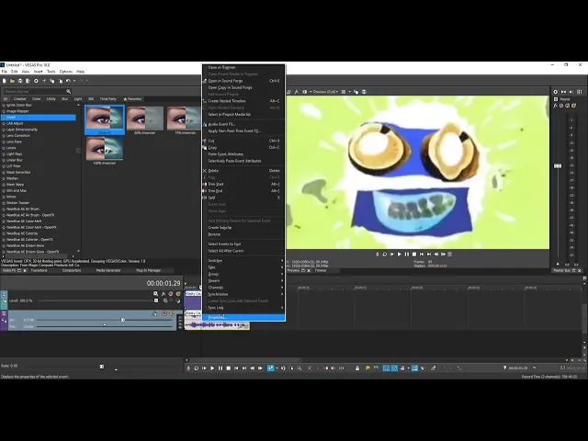Screen dimensions: 588x441
Task: Switch to the Transitions tab
Action: point(39,270)
